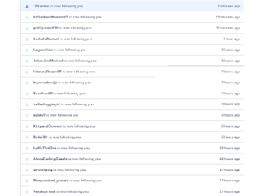Viewport: 261px width, 196px height.
Task: Click the '15 minutes ago' timestamp
Action: point(228,17)
